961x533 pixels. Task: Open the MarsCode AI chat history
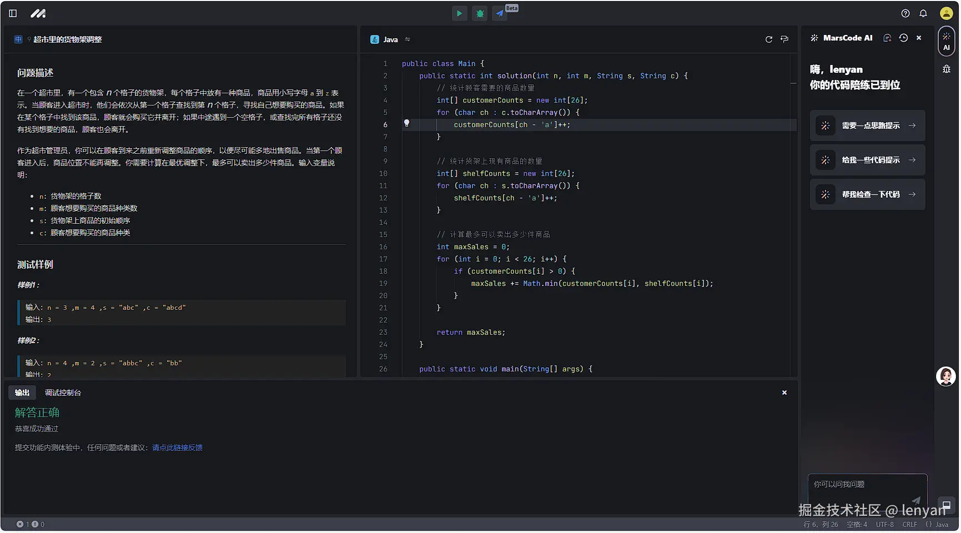click(903, 38)
